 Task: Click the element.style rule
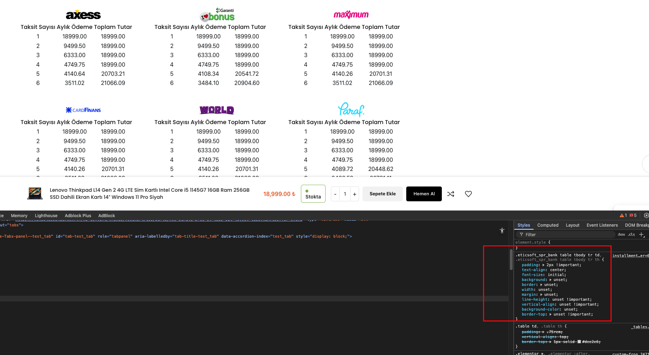(533, 243)
